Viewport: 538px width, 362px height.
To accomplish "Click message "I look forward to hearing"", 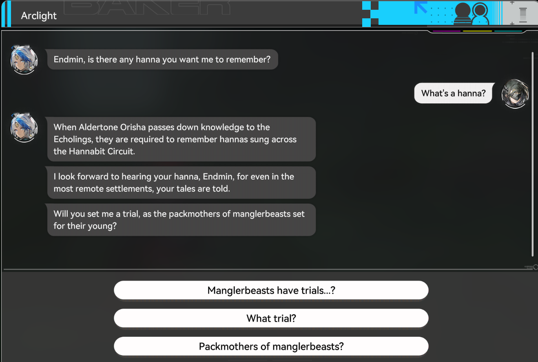I will coord(182,182).
